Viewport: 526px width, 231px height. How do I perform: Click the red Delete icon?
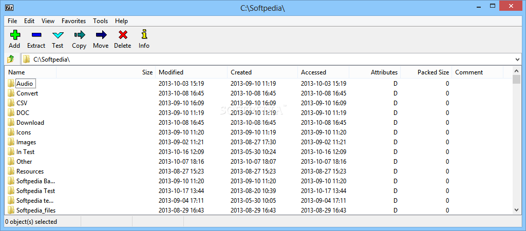[123, 34]
